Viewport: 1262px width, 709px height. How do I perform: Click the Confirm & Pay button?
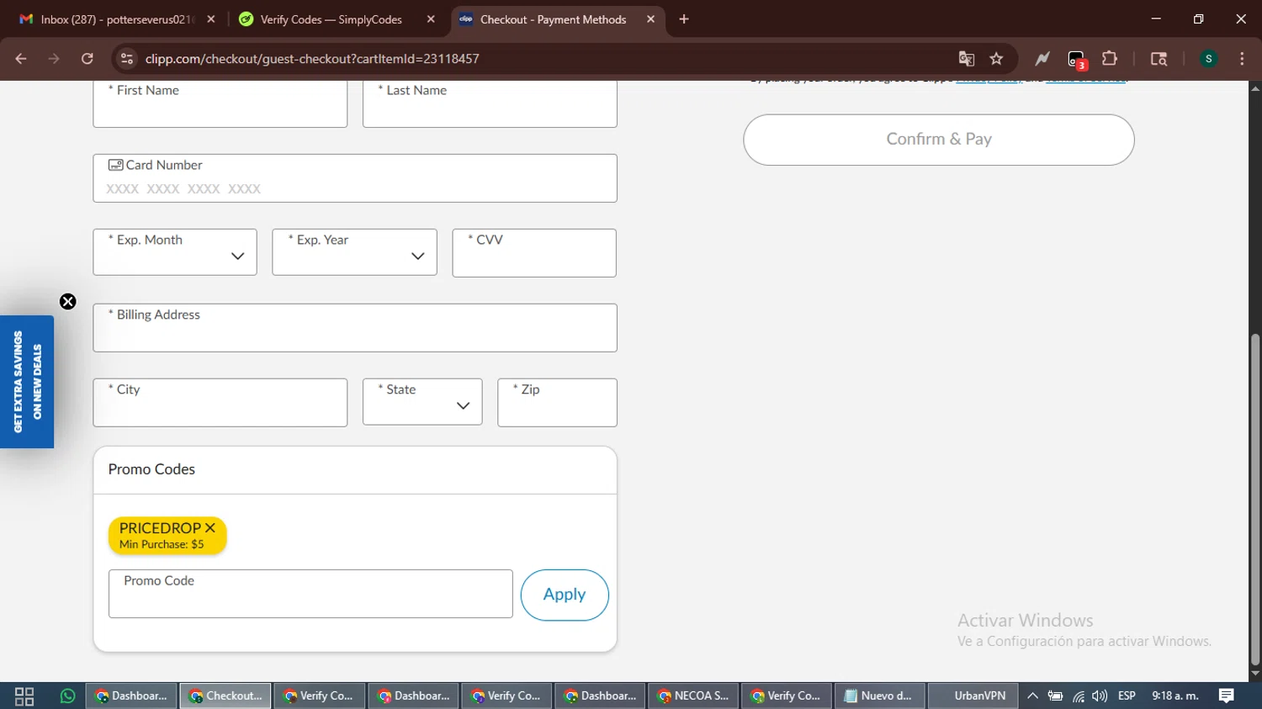pyautogui.click(x=939, y=140)
